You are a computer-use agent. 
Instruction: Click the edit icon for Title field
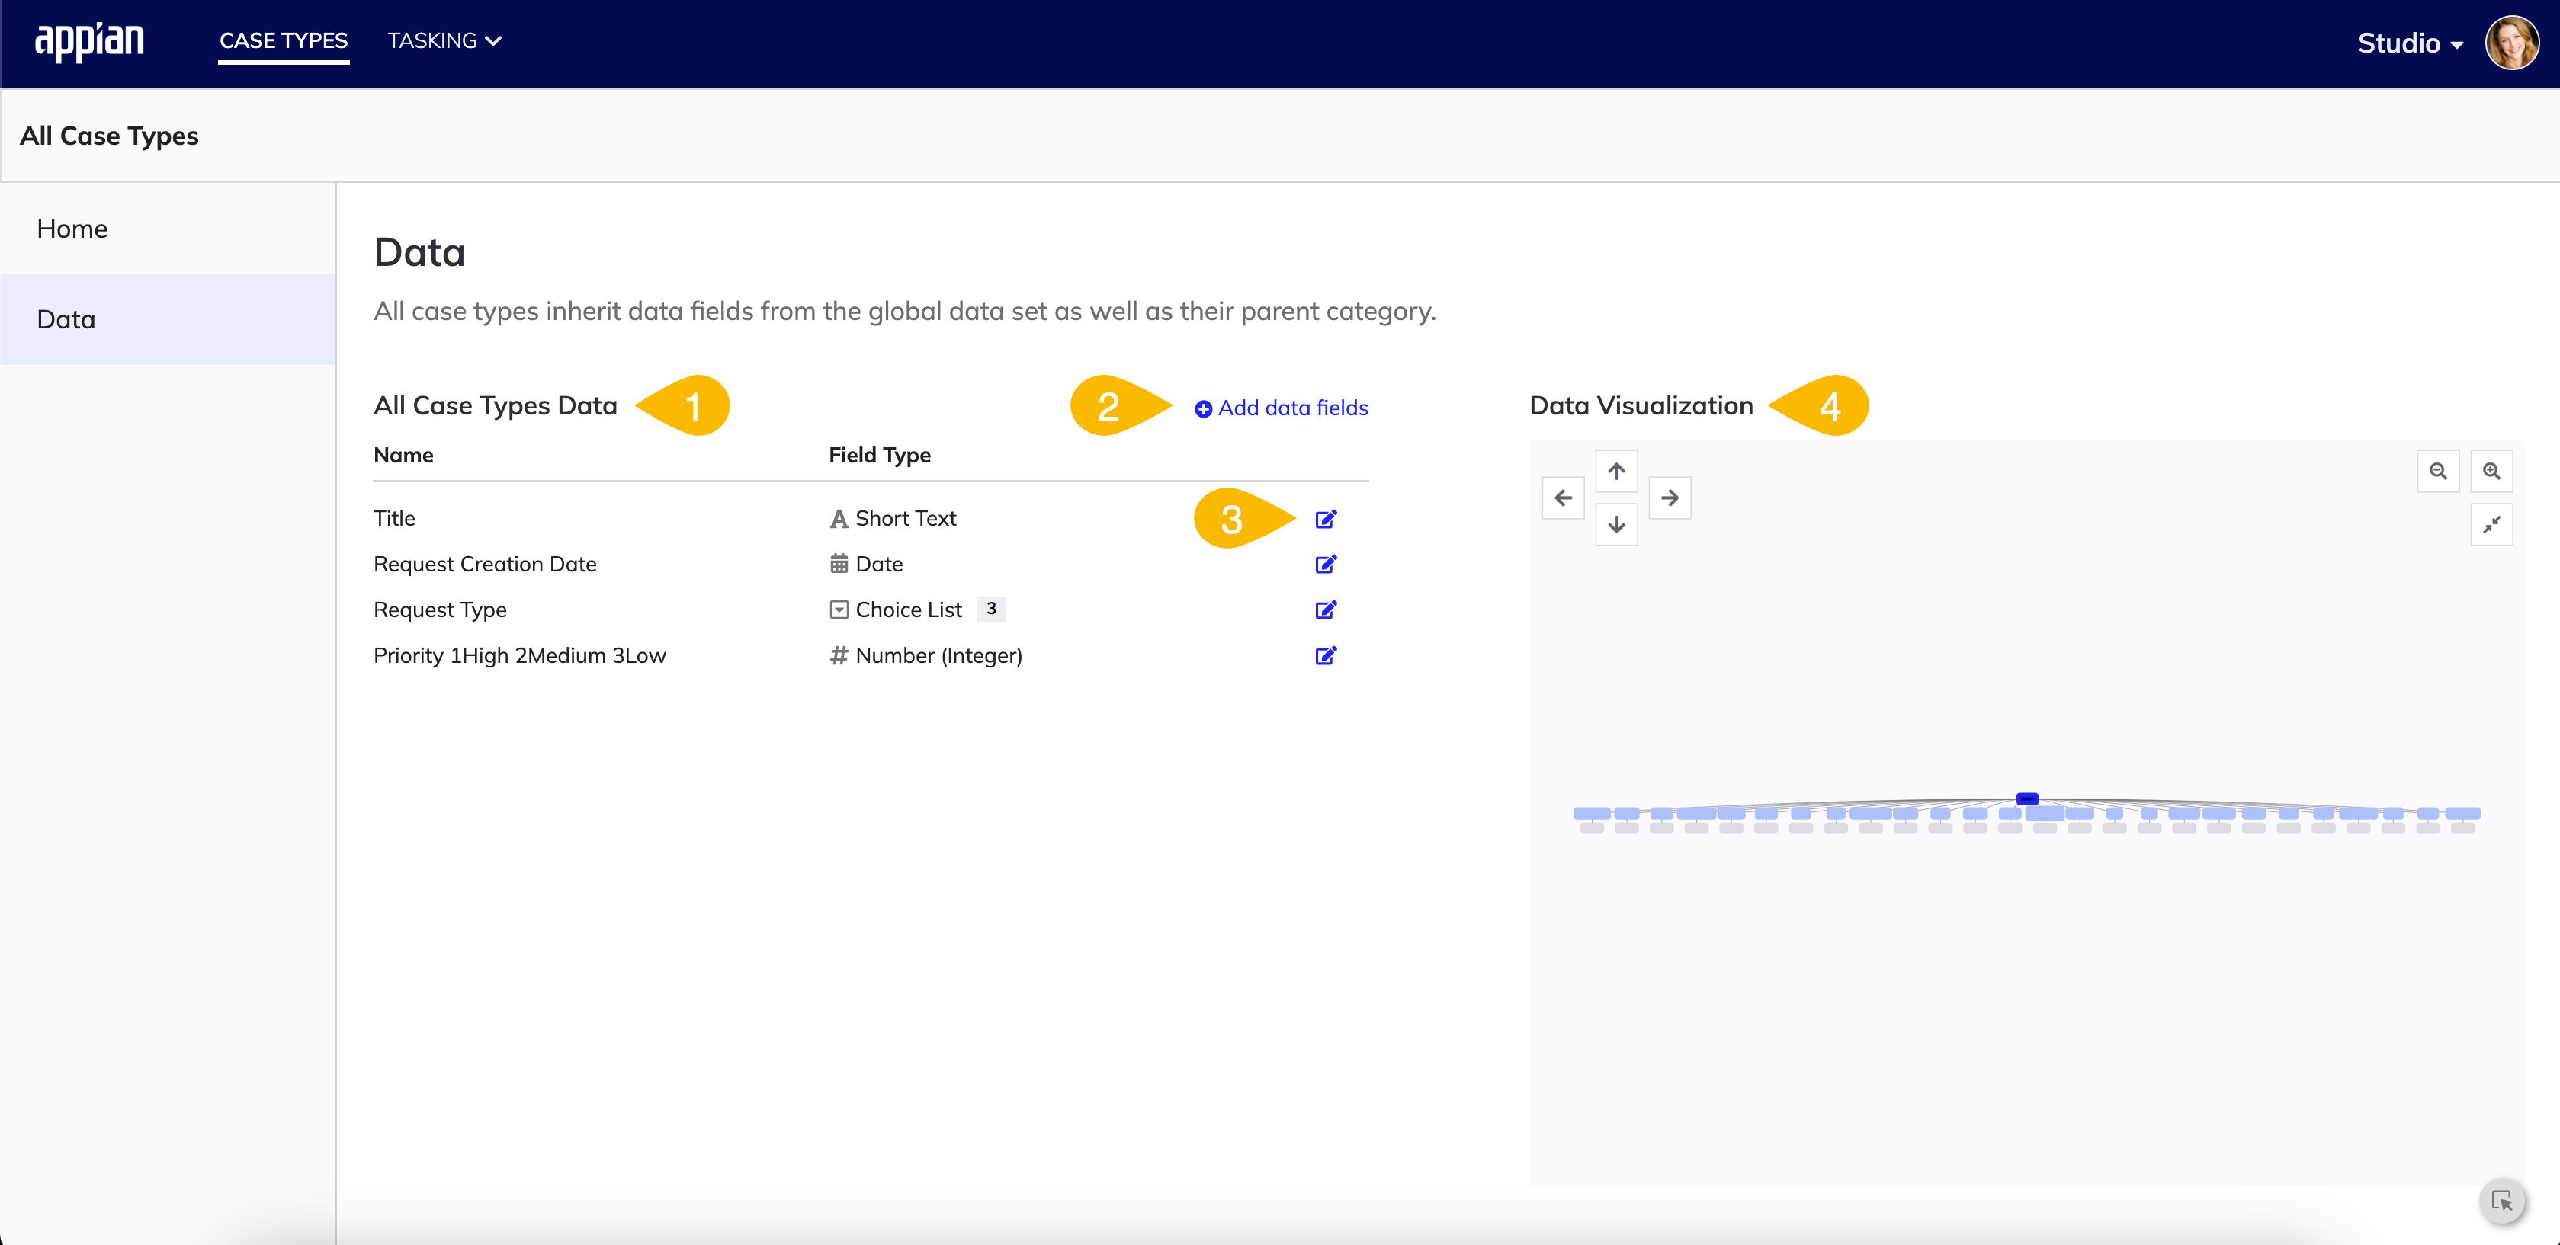pyautogui.click(x=1327, y=517)
